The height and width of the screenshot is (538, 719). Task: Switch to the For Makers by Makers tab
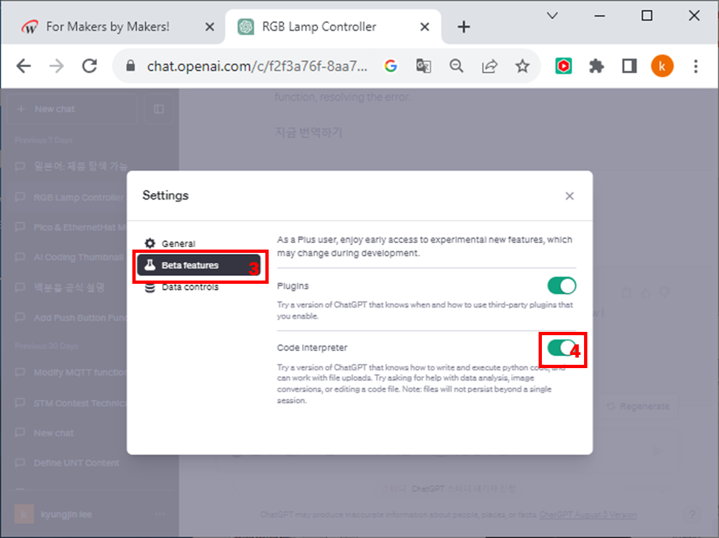point(113,27)
